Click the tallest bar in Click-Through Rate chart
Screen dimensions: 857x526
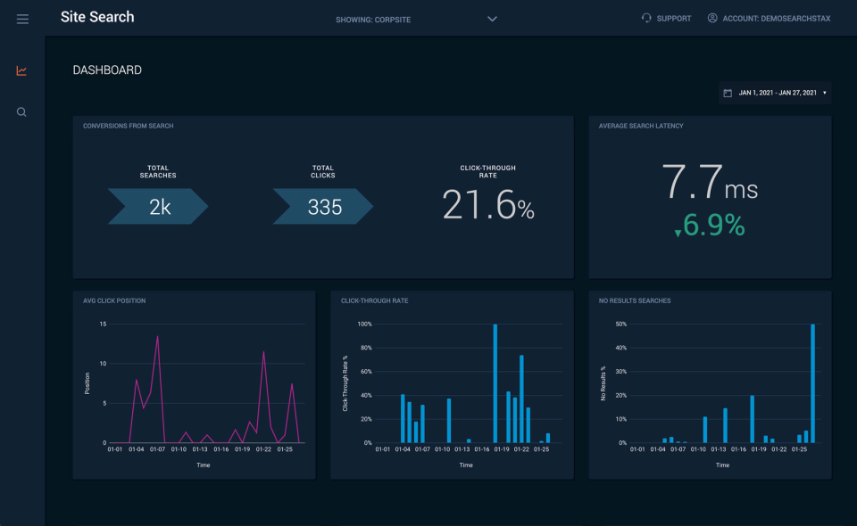tap(496, 383)
